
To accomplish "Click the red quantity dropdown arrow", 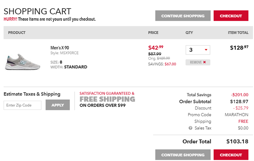I will point(206,50).
